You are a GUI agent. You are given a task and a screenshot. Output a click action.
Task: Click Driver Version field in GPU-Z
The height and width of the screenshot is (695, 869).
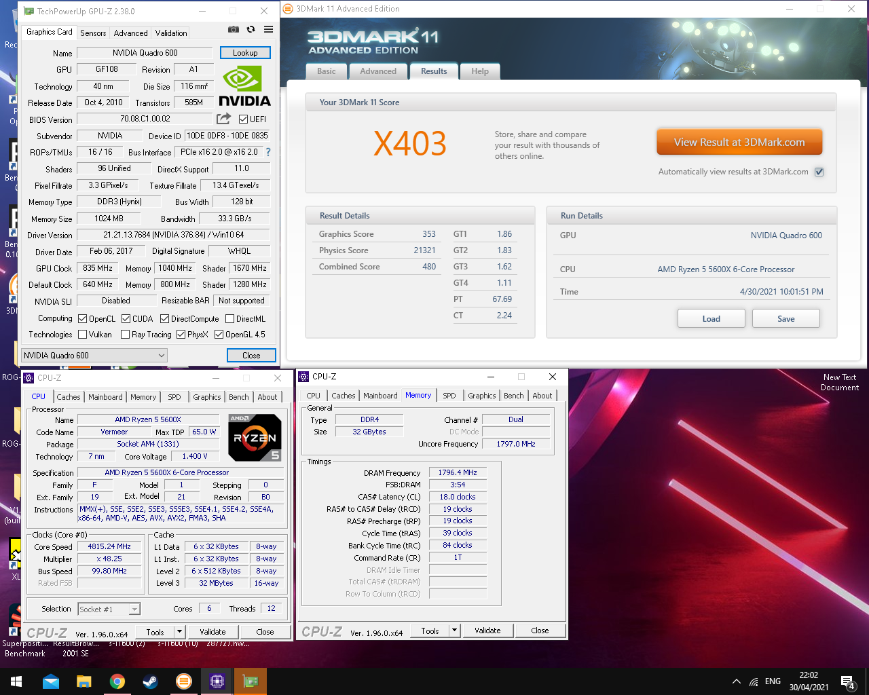click(173, 235)
